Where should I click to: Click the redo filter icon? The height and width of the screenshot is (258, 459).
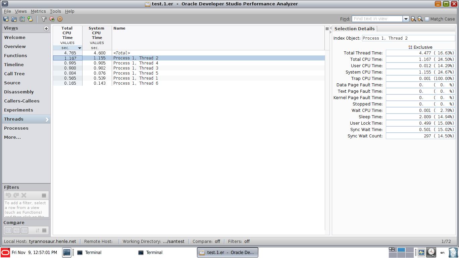16,195
